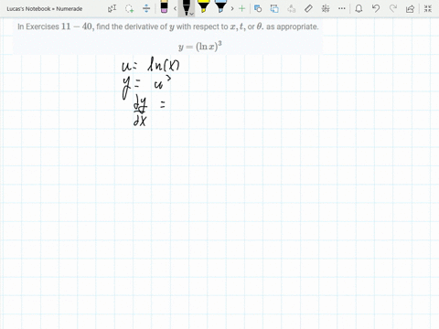Show previous pens with left chevron
This screenshot has width=439, height=329.
pyautogui.click(x=175, y=8)
